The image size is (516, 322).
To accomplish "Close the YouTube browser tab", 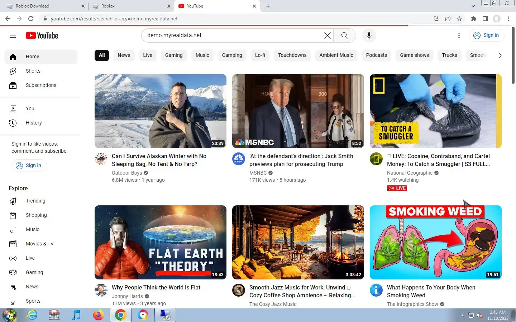I will click(254, 6).
